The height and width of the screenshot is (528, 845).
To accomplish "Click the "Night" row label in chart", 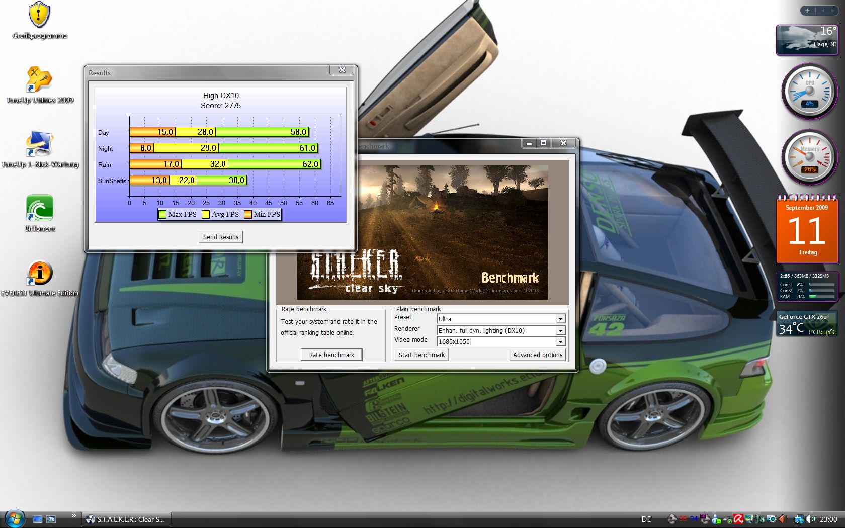I will tap(106, 149).
